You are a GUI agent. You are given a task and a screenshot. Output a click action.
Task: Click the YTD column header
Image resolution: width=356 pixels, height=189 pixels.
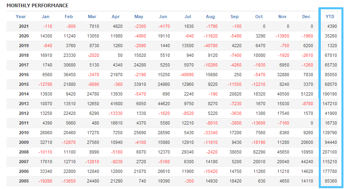click(x=330, y=17)
